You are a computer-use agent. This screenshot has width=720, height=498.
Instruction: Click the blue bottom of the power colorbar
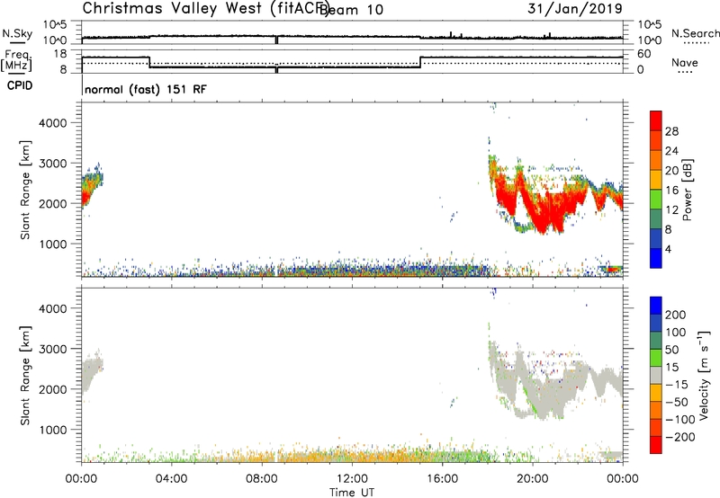pos(656,258)
